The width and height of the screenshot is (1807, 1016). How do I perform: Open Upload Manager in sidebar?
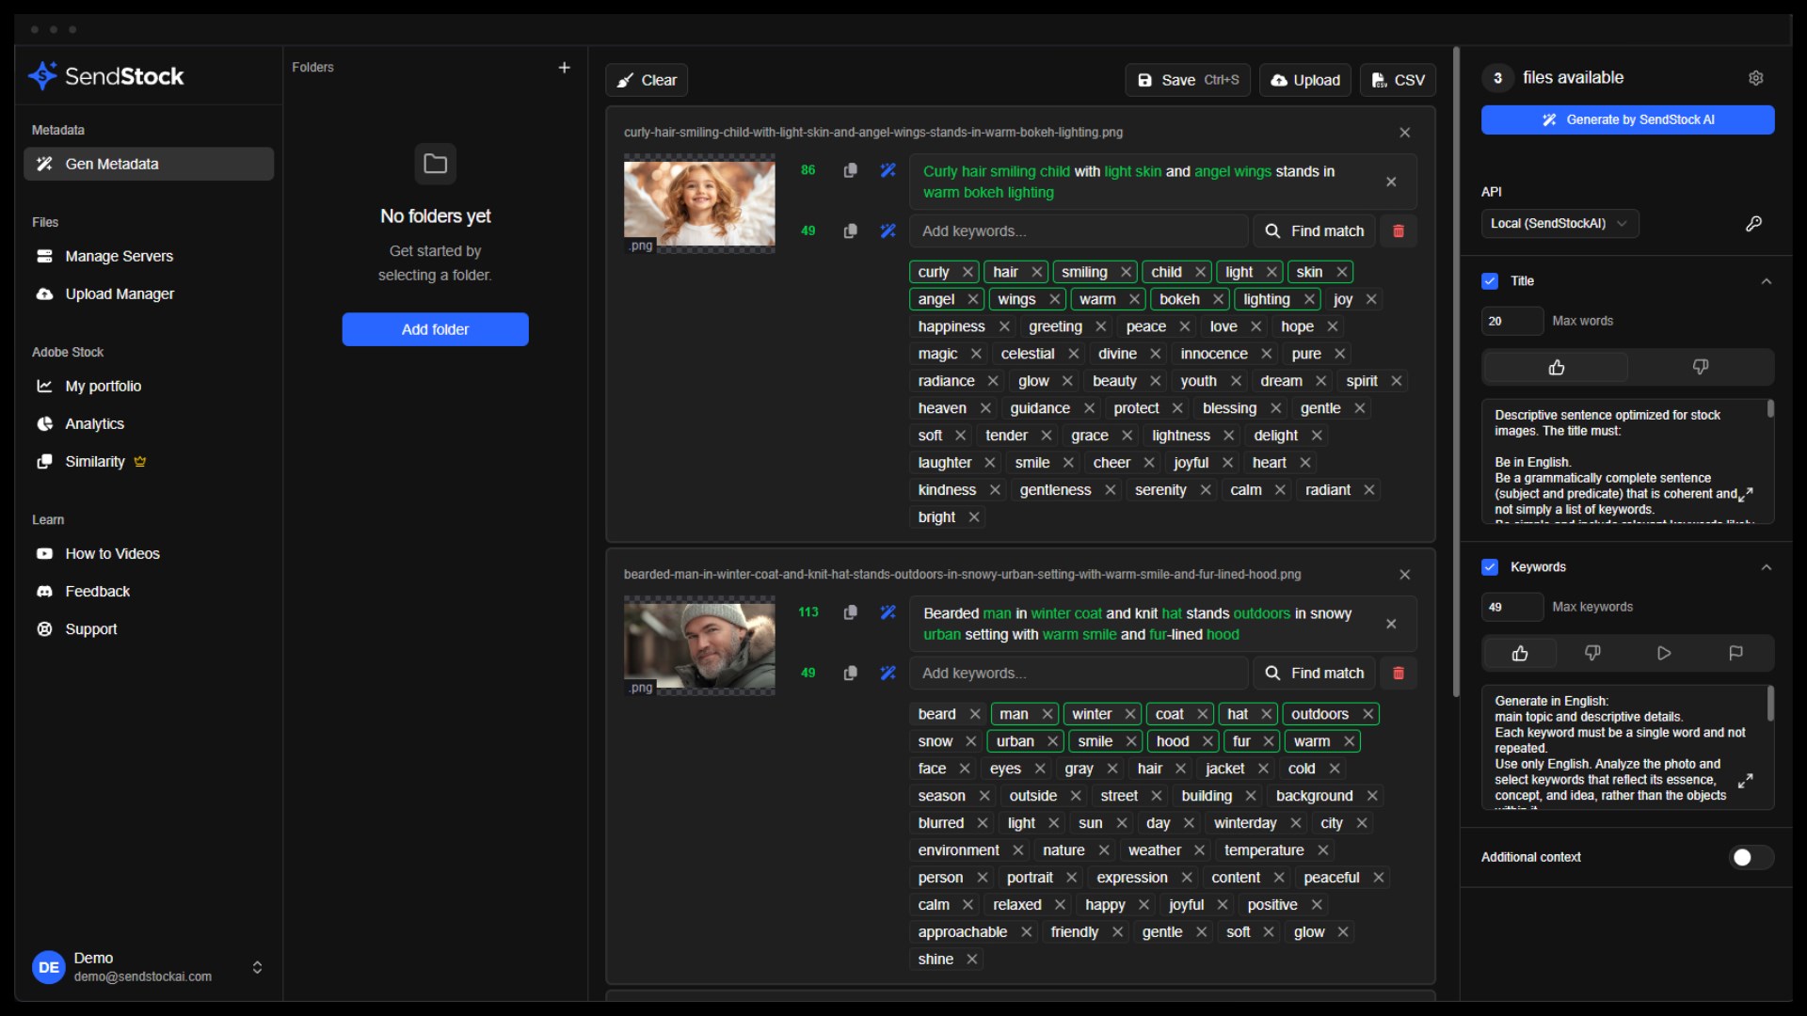tap(120, 294)
